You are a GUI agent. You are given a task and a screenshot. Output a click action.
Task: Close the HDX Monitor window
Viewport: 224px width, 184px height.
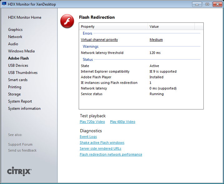[x=217, y=4]
